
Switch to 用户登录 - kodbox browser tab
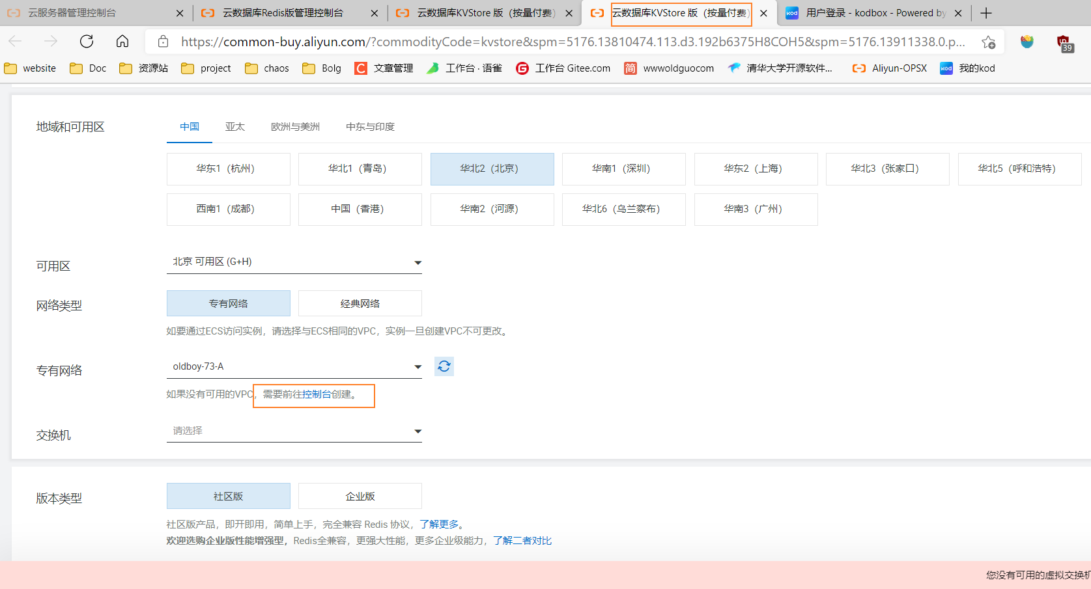[875, 13]
